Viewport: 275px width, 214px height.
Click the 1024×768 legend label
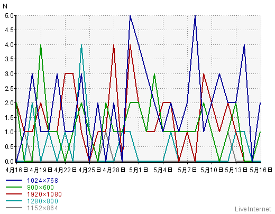(42, 181)
